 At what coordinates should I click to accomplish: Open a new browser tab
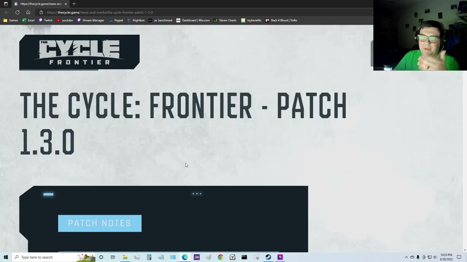[x=74, y=4]
